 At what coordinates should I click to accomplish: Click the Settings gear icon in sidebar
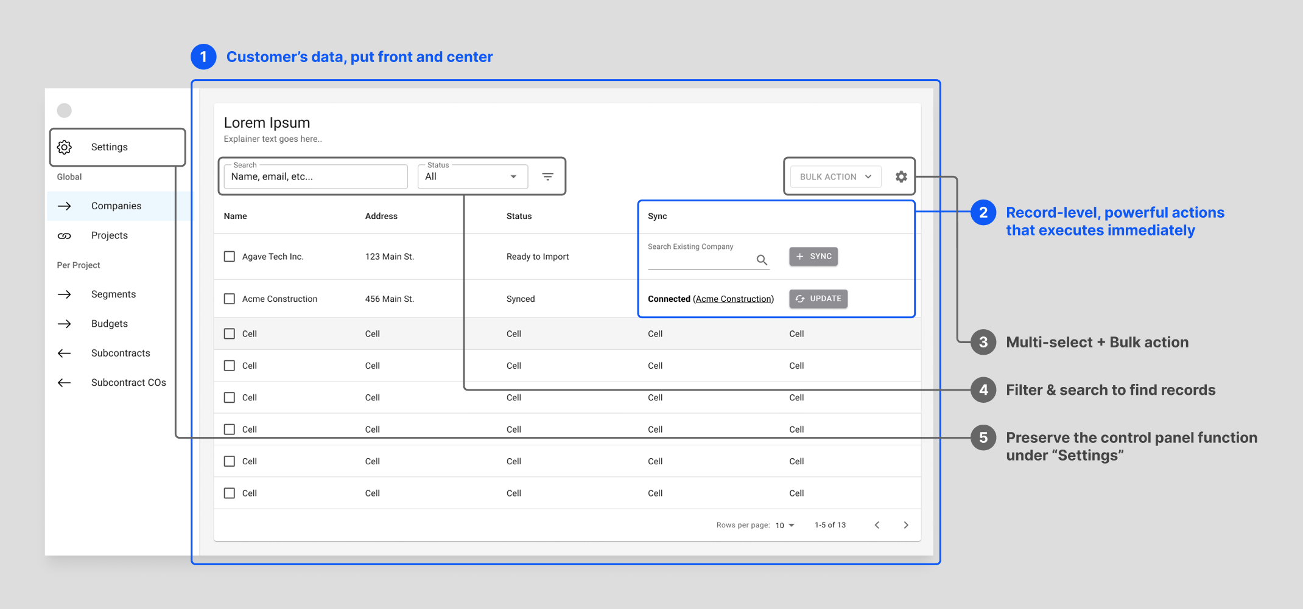point(64,147)
